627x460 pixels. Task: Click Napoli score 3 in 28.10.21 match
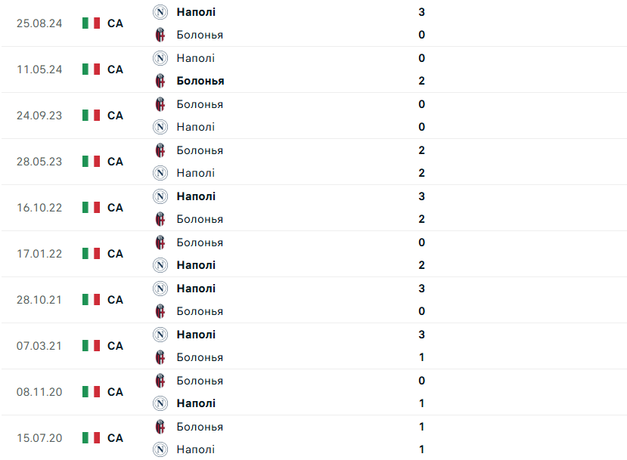click(421, 289)
